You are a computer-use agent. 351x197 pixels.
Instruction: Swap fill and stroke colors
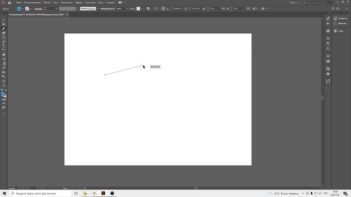coord(5,90)
